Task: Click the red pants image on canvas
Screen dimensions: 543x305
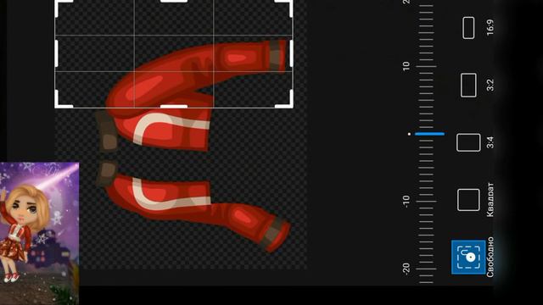Action: coord(194,145)
